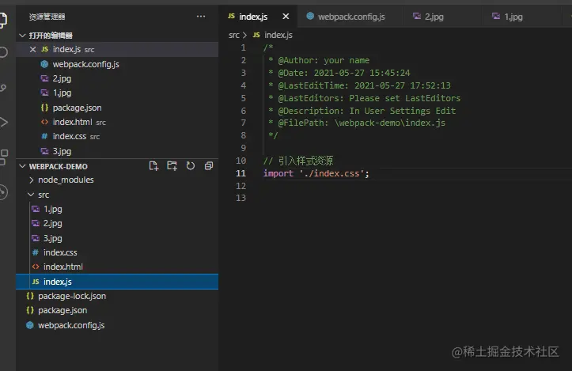Select index.js in src folder tree

point(117,282)
